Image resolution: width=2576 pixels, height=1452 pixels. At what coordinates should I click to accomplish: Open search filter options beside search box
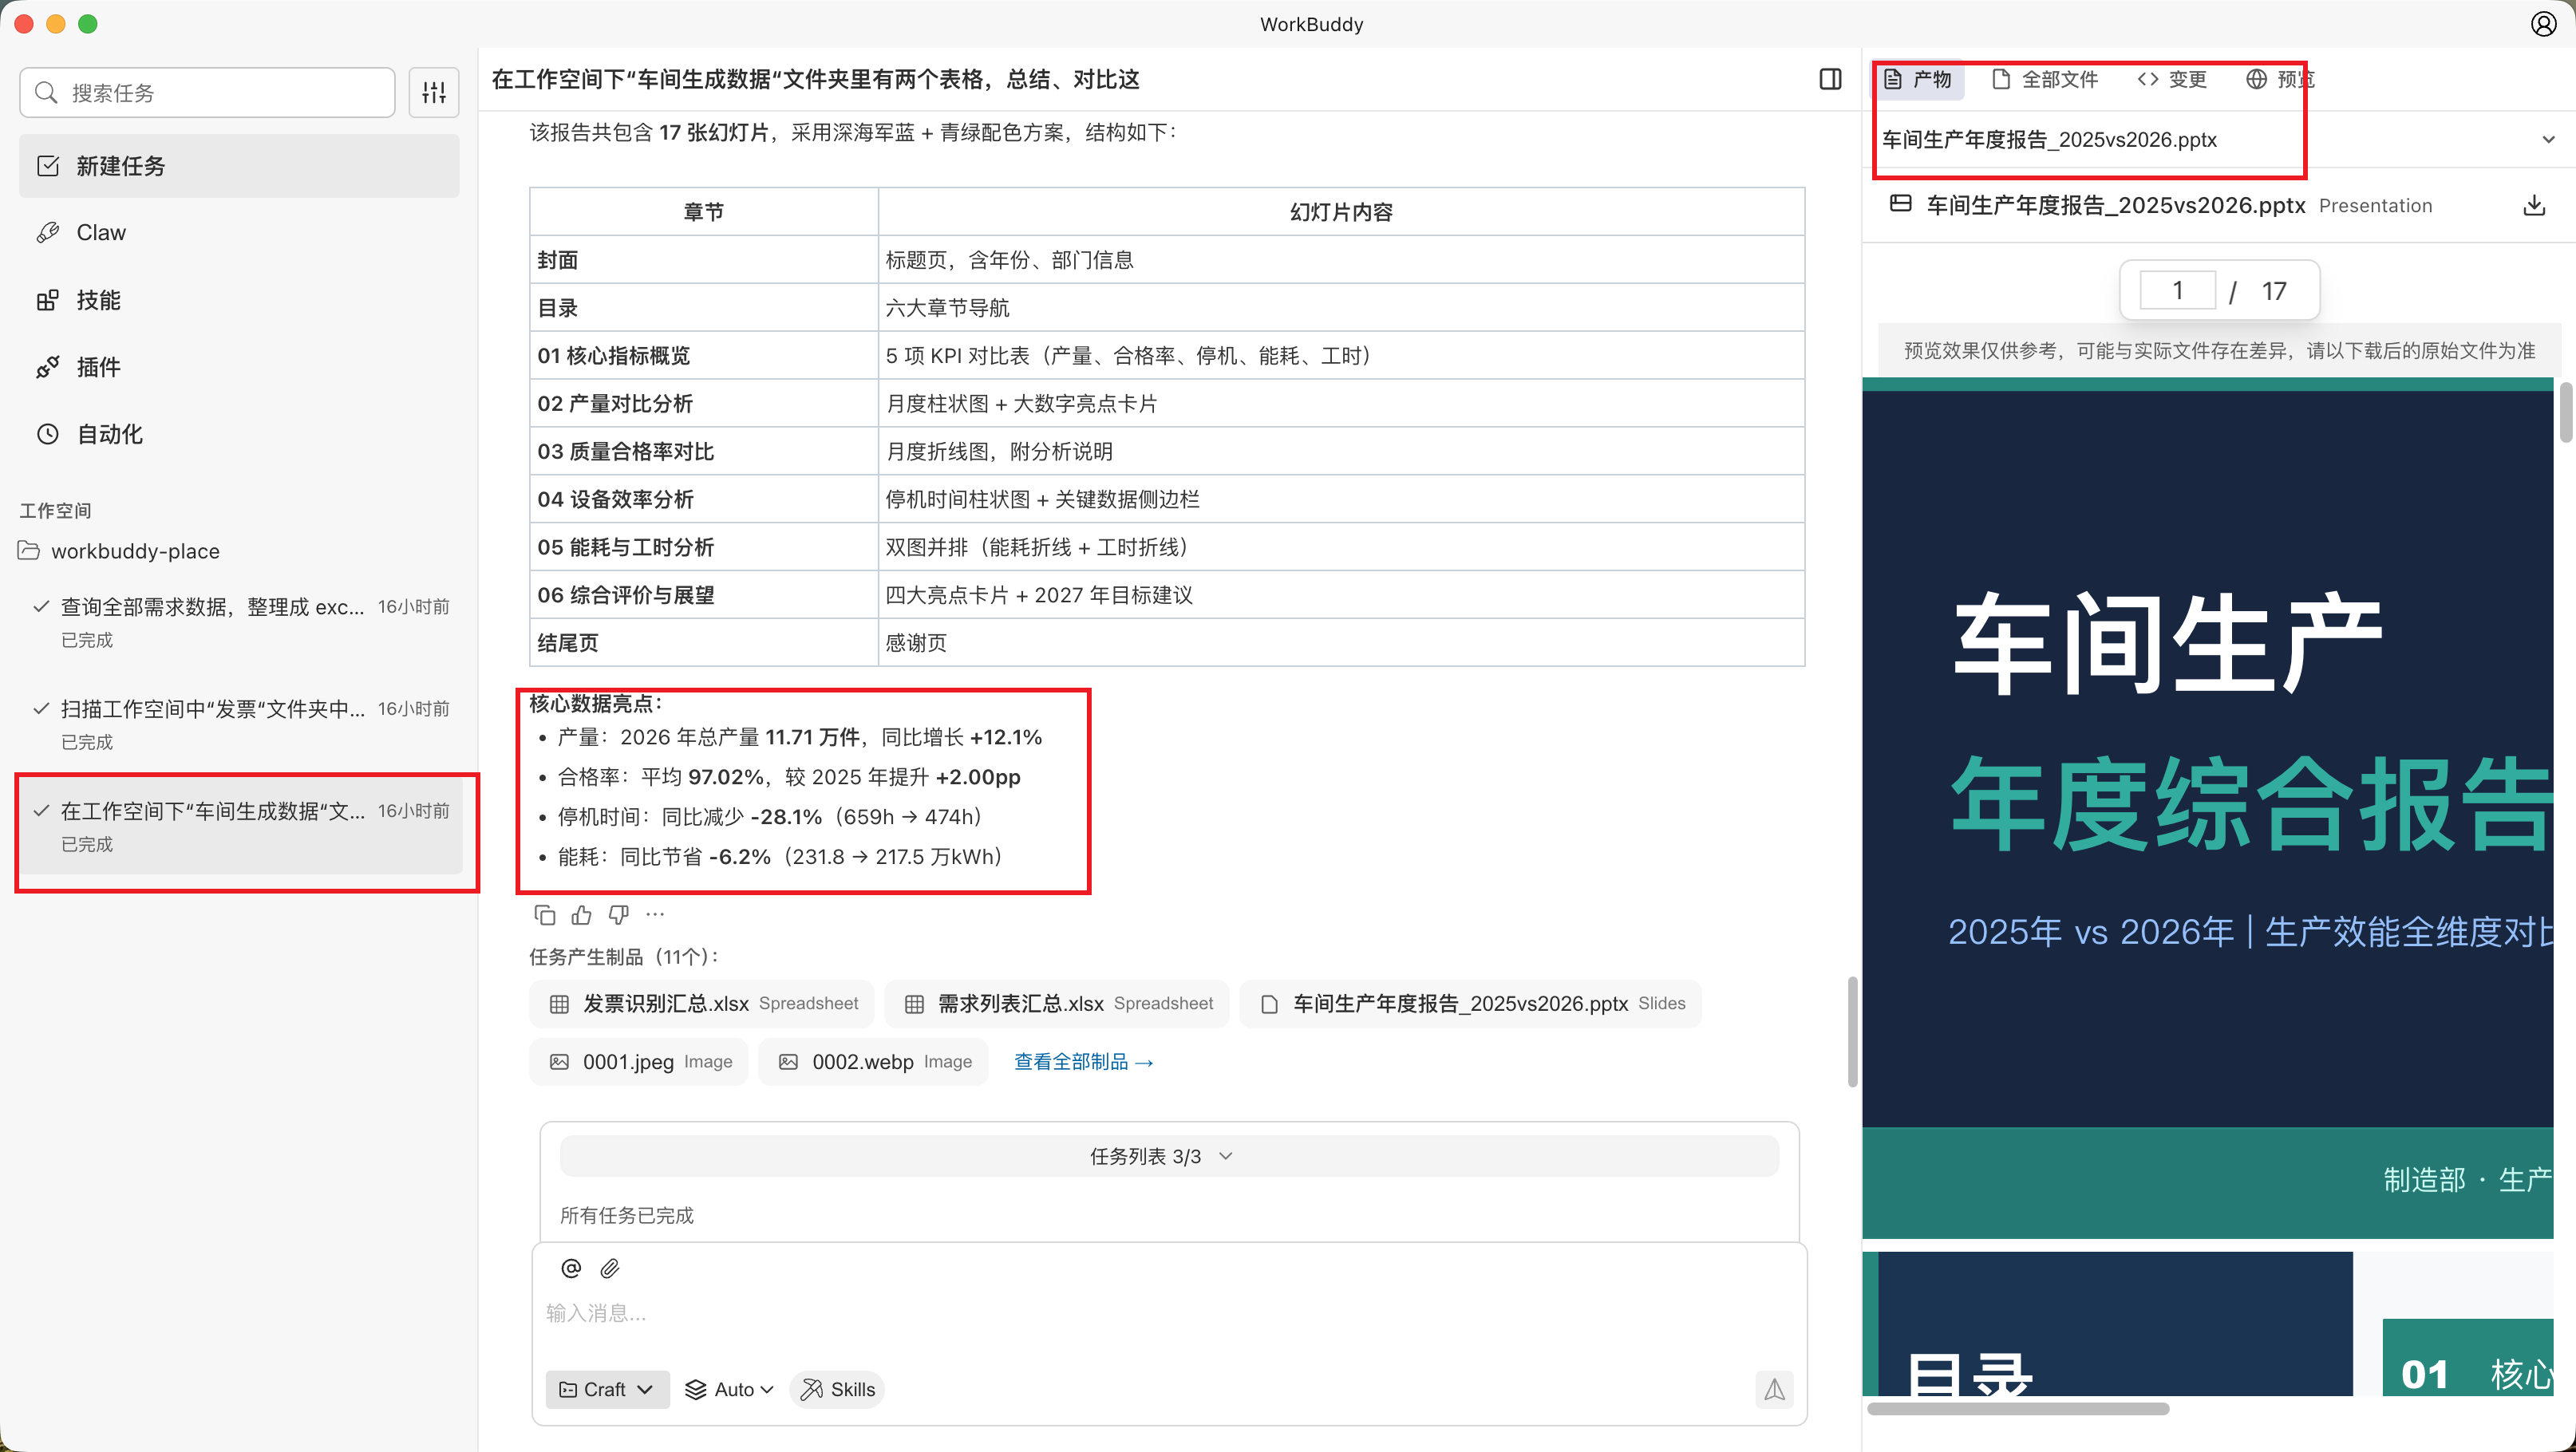[x=433, y=92]
